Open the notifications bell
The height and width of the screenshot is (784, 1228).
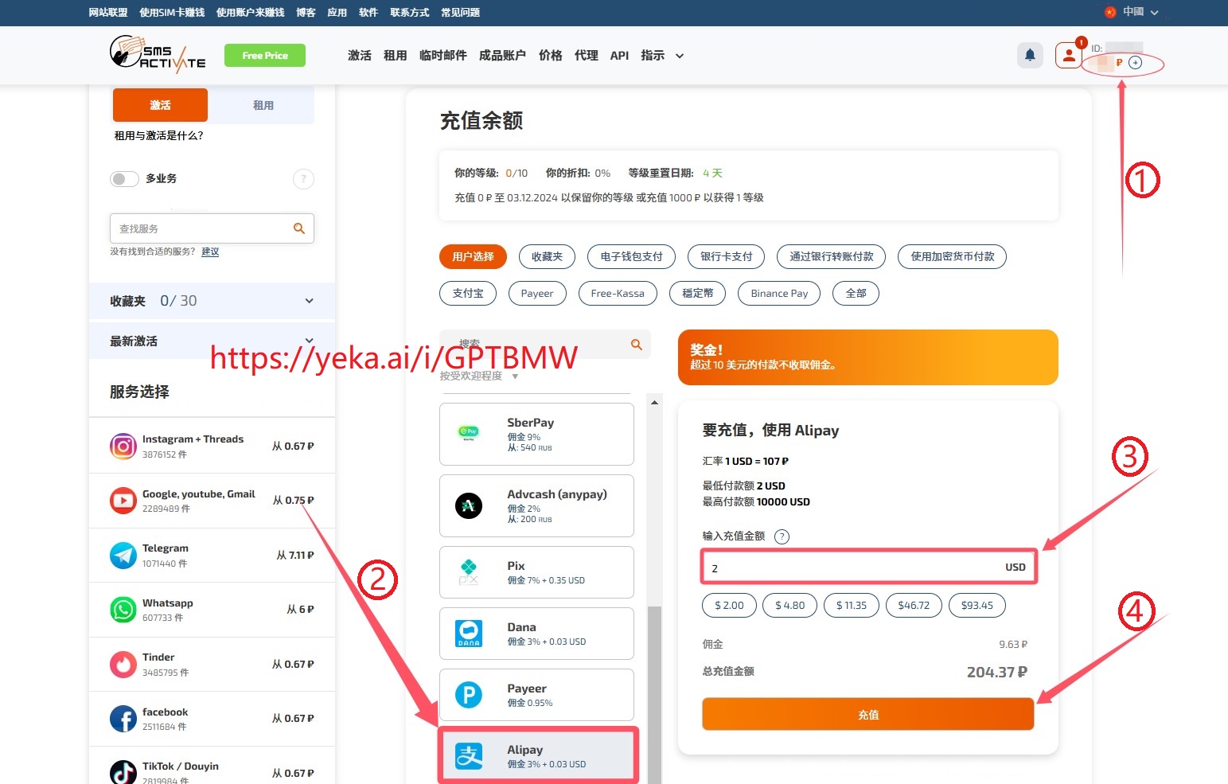1030,55
